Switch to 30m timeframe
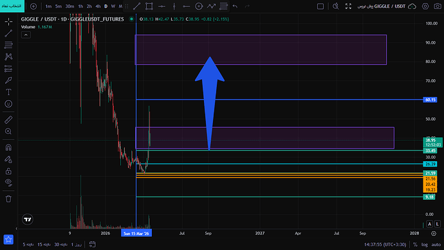The image size is (444, 250). pos(69,6)
